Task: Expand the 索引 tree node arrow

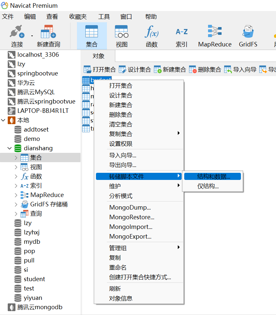Action: tap(16, 186)
